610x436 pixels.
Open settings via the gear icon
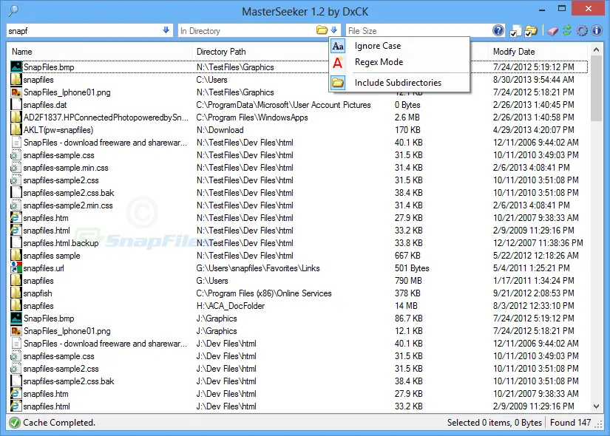coord(582,30)
